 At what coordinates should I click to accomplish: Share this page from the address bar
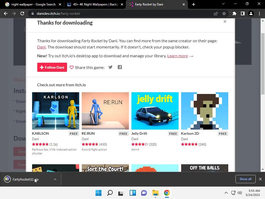tap(216, 13)
